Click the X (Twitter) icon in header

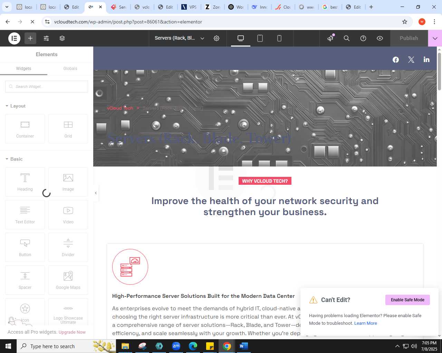(411, 60)
